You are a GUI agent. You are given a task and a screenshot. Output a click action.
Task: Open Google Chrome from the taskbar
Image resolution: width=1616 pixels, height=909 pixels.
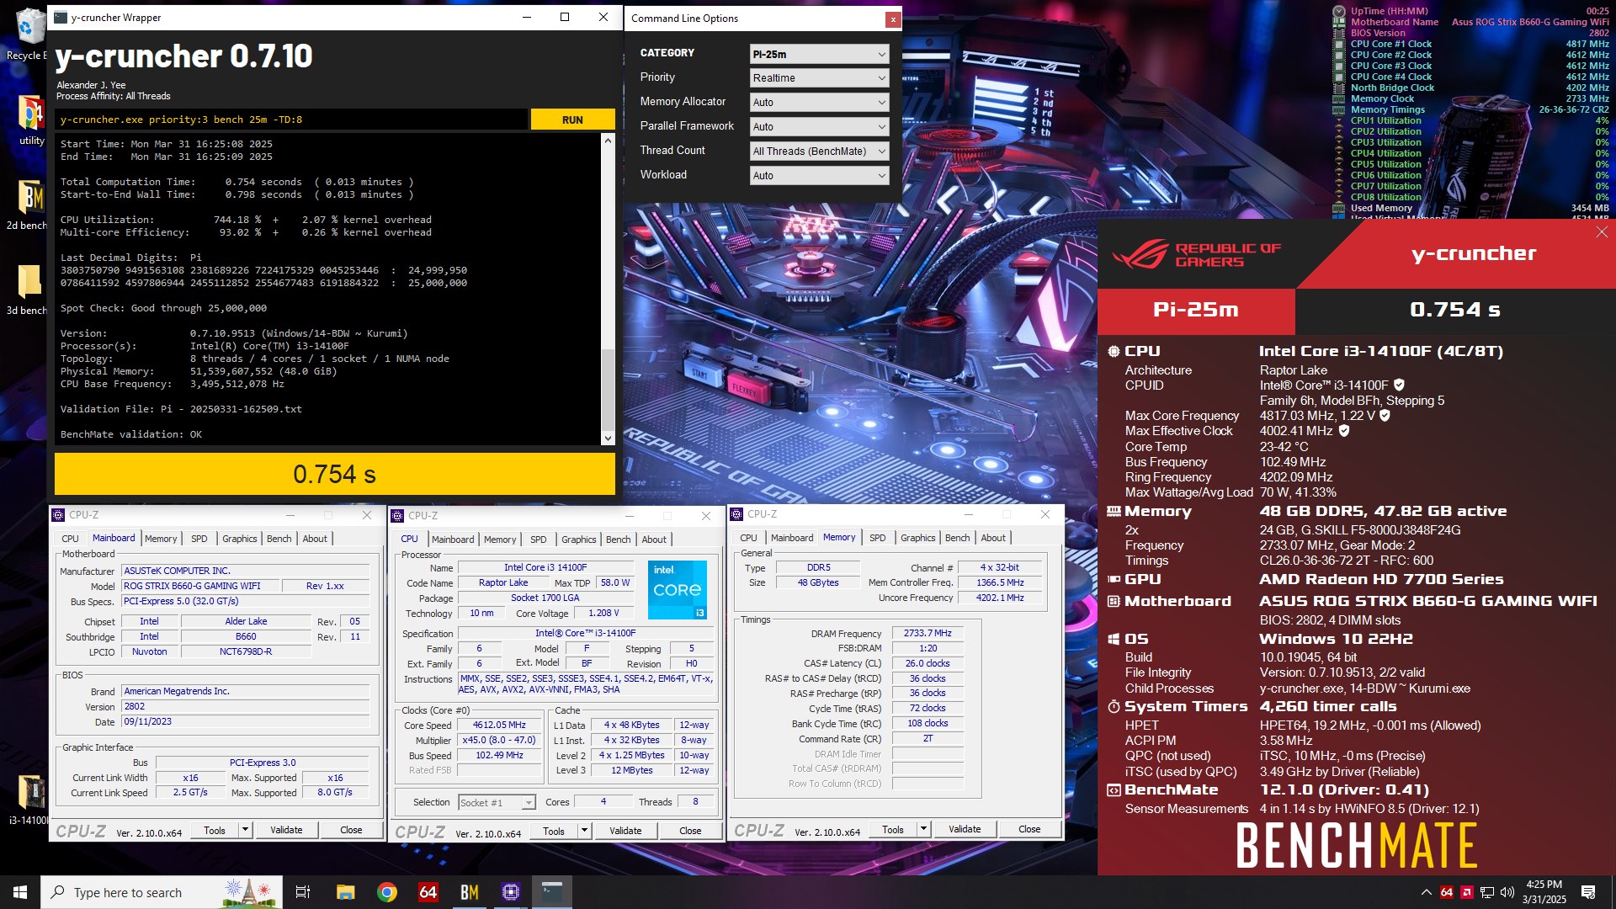point(387,892)
